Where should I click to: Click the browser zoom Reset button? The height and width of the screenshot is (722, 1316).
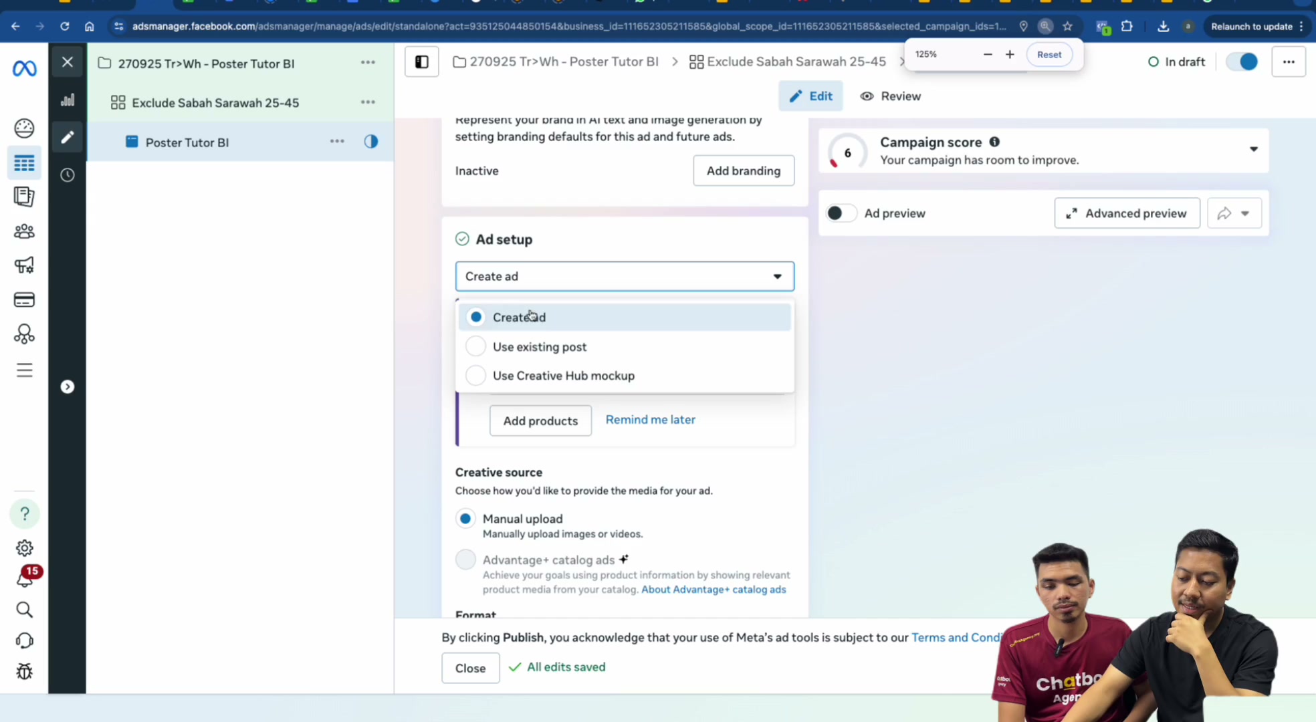[x=1049, y=54]
